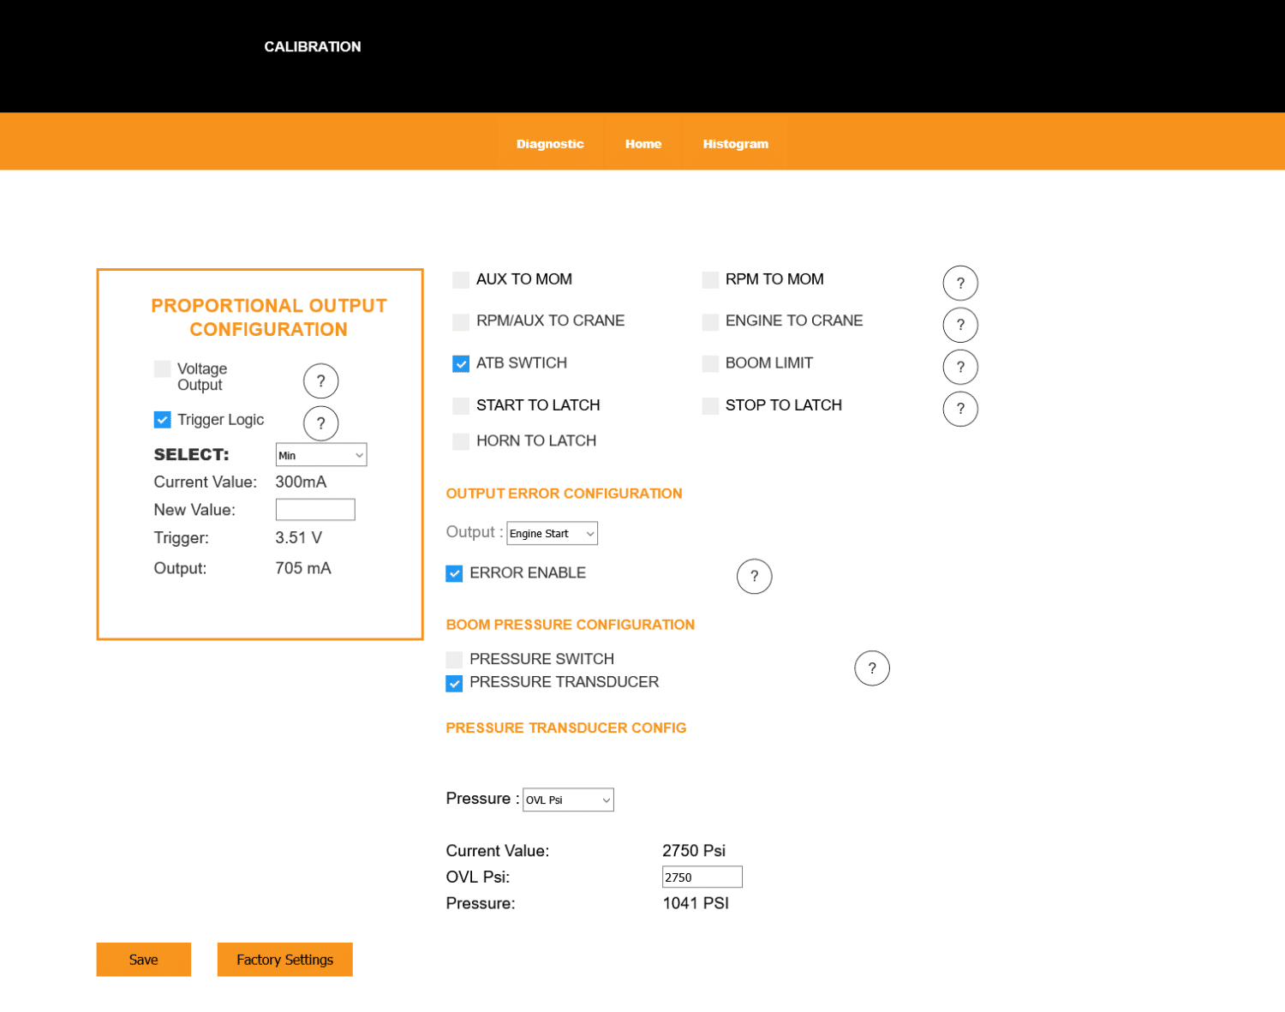
Task: Open help icon beside Trigger Logic
Action: (x=320, y=423)
